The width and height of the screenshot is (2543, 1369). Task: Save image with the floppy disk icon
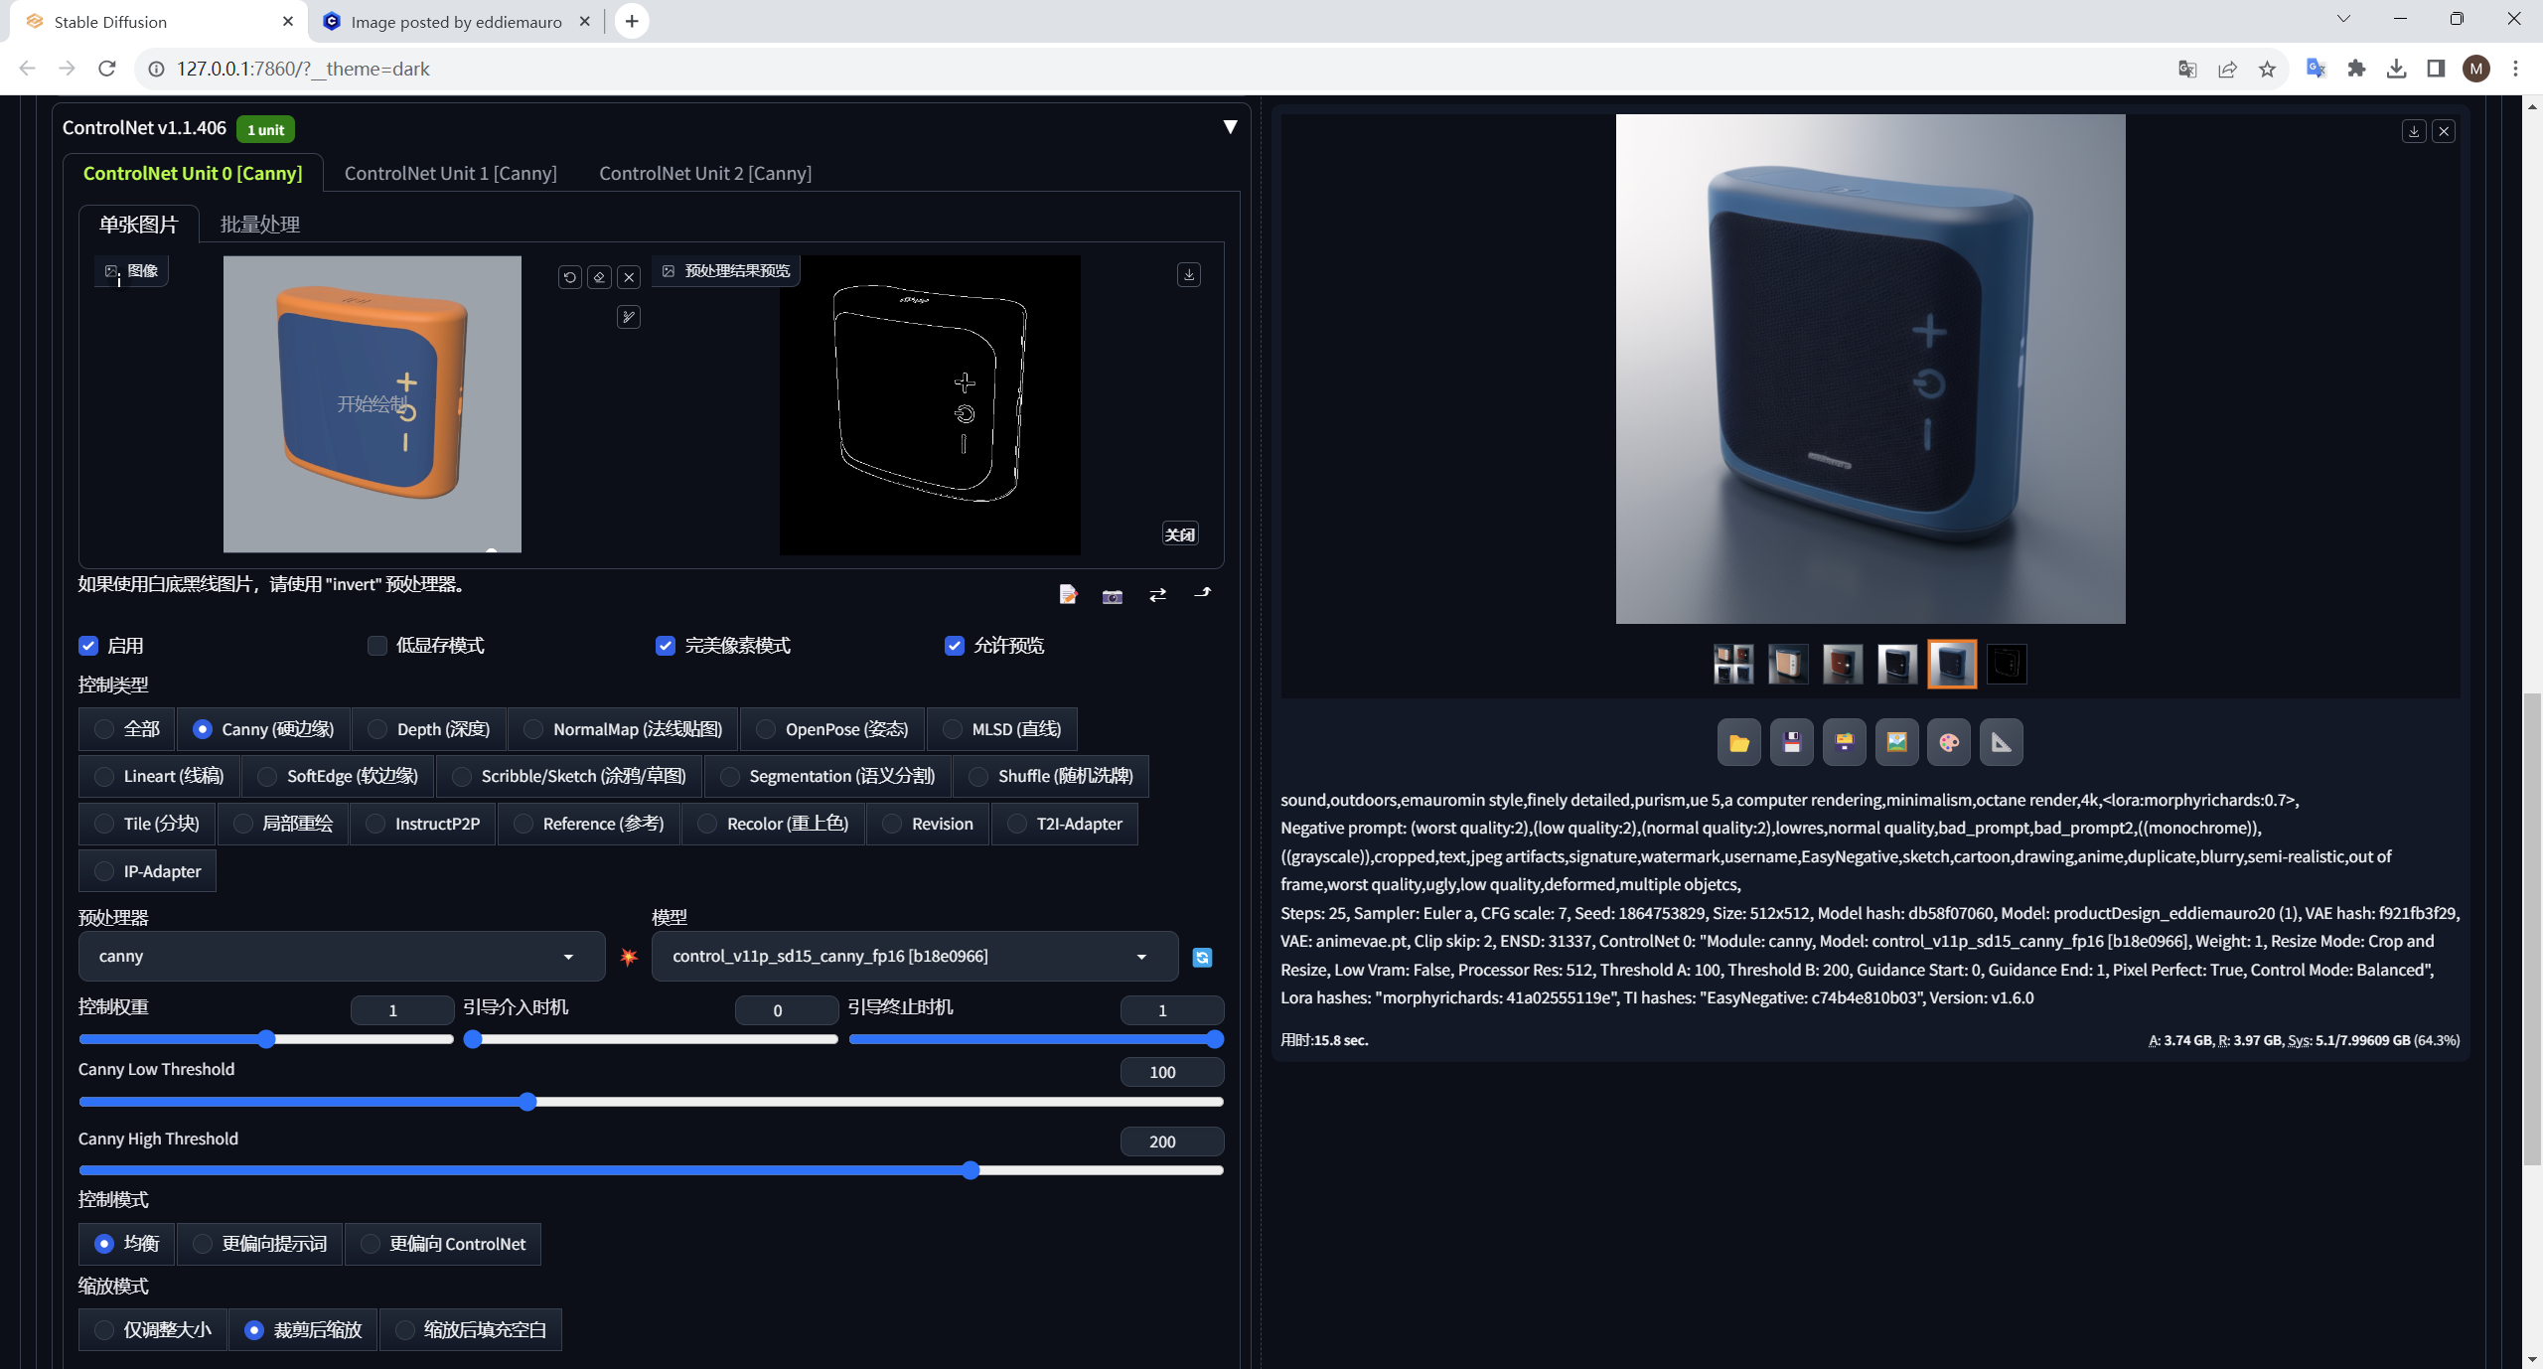tap(1792, 742)
